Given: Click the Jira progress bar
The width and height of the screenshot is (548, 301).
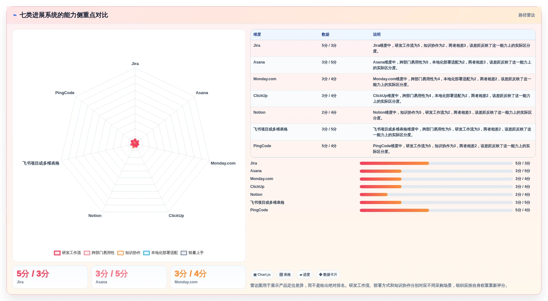Looking at the screenshot, I should point(436,163).
